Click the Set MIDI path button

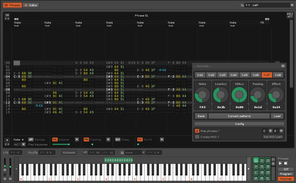tap(273, 137)
